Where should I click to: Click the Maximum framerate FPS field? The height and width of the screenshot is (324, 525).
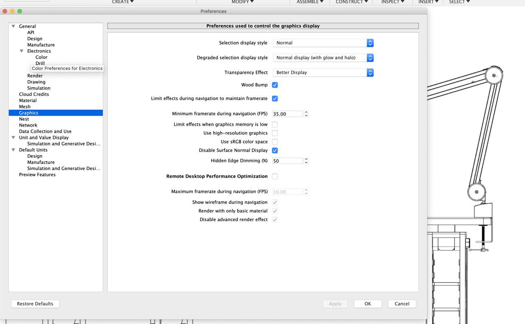[x=288, y=192]
